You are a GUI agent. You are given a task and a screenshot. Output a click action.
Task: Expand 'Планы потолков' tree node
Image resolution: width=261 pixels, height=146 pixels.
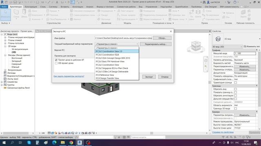pyautogui.click(x=5, y=43)
